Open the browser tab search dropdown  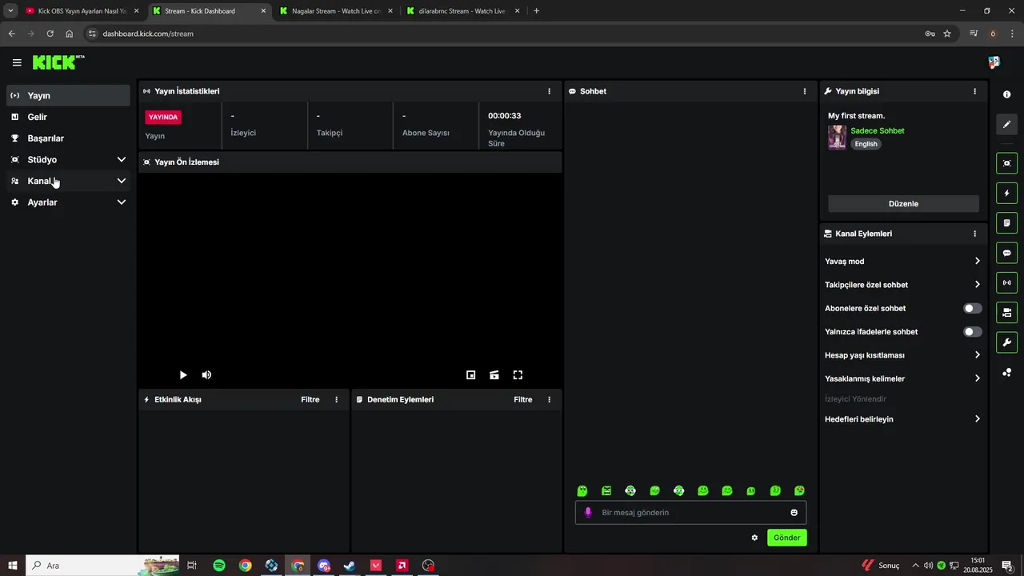click(10, 11)
